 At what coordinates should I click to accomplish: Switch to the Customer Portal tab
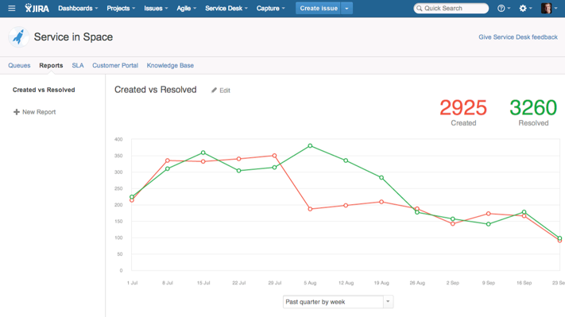pos(115,66)
